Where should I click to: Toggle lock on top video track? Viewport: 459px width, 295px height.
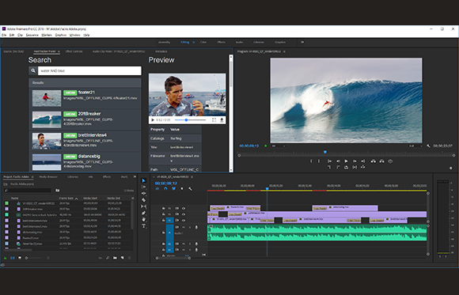click(164, 208)
